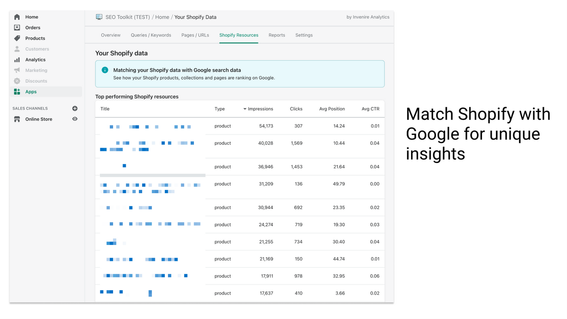Switch to Queries / Keywords tab
The height and width of the screenshot is (319, 567).
pyautogui.click(x=151, y=35)
